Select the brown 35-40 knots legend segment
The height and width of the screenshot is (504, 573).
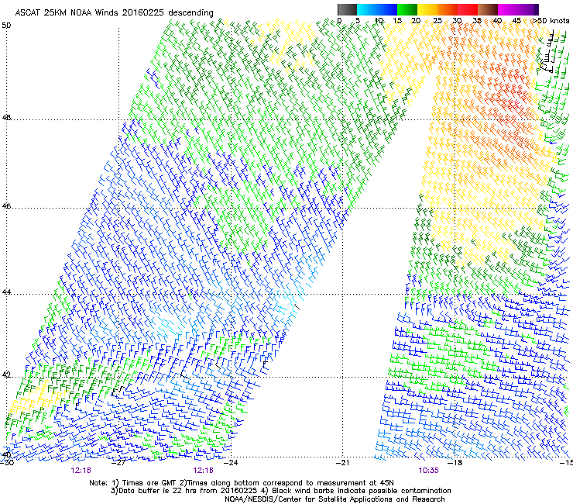coord(488,9)
